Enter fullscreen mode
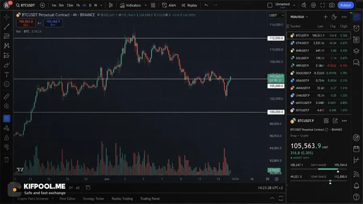 [323, 5]
